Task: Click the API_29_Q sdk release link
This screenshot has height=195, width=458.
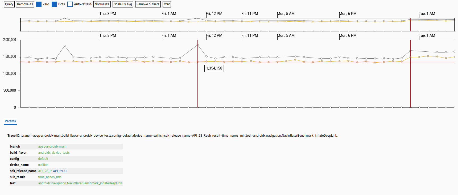Action: (60, 171)
